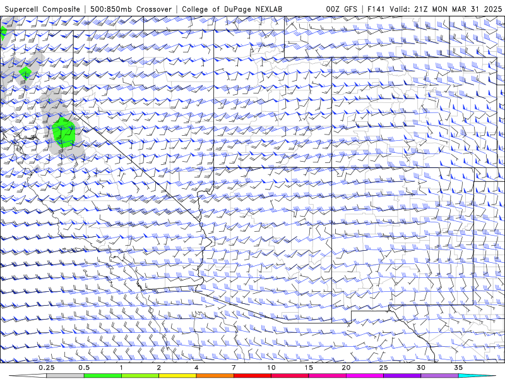
Task: Select the pink 15–20 color bar segment
Action: (327, 376)
